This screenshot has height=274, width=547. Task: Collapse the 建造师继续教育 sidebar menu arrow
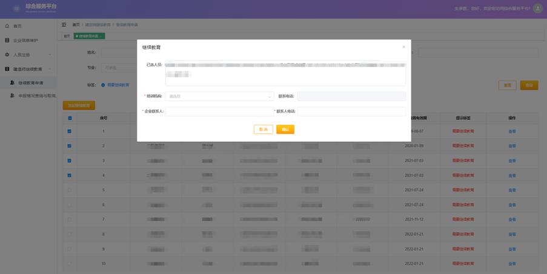[50, 69]
